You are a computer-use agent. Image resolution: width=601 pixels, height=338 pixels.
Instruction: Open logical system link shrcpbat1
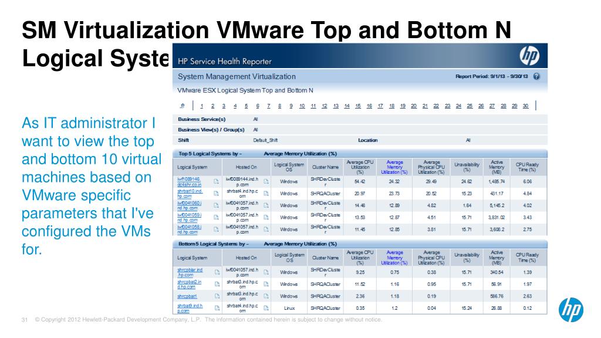187,296
